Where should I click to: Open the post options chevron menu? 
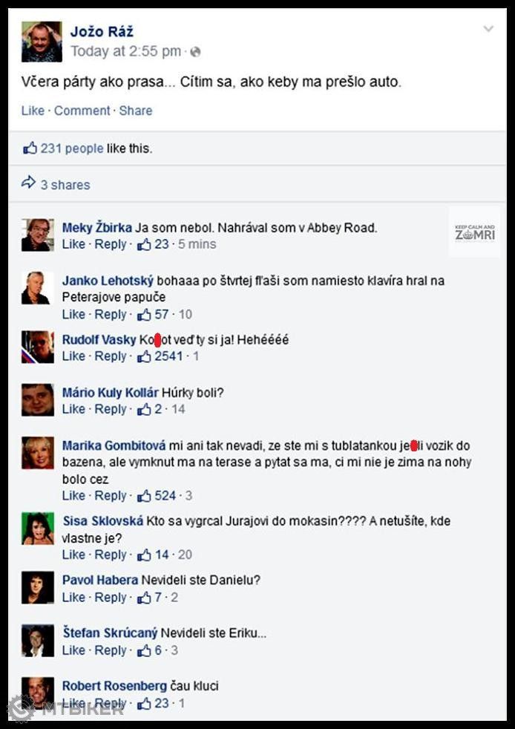(x=488, y=29)
